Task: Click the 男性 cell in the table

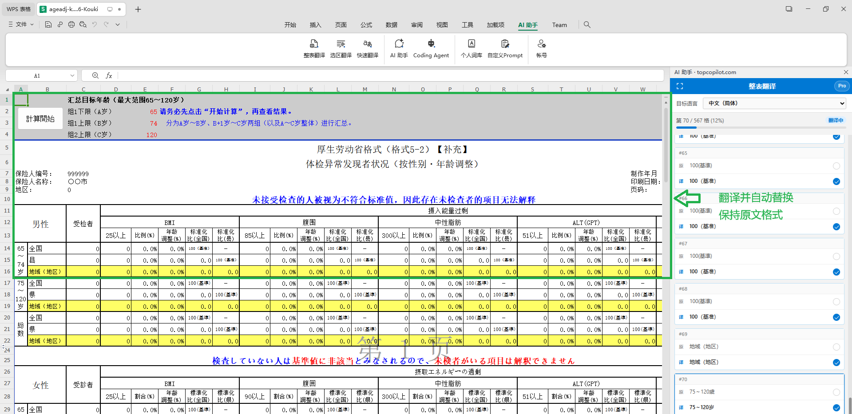Action: (40, 224)
